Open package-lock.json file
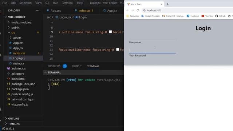The image size is (233, 131). 23,84
